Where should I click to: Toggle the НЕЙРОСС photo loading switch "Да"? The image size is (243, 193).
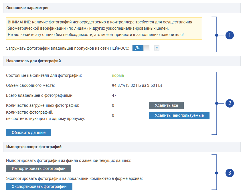tap(141, 48)
